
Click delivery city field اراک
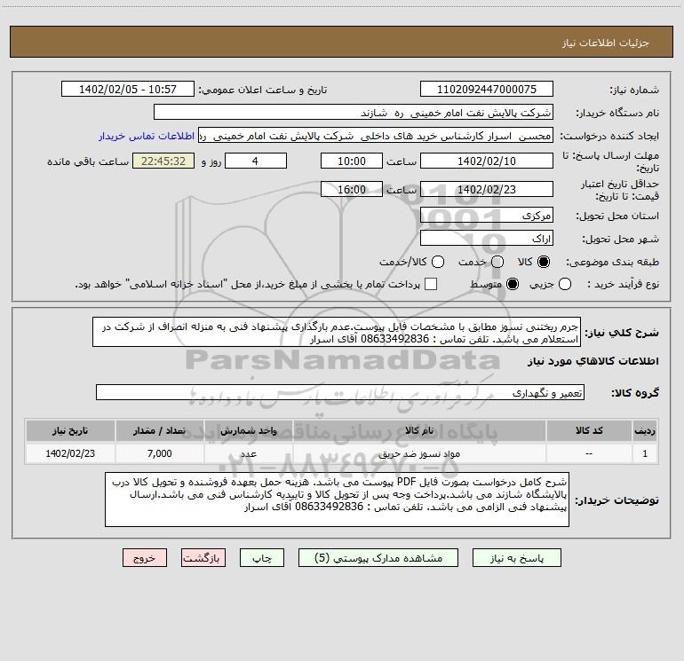[x=487, y=238]
